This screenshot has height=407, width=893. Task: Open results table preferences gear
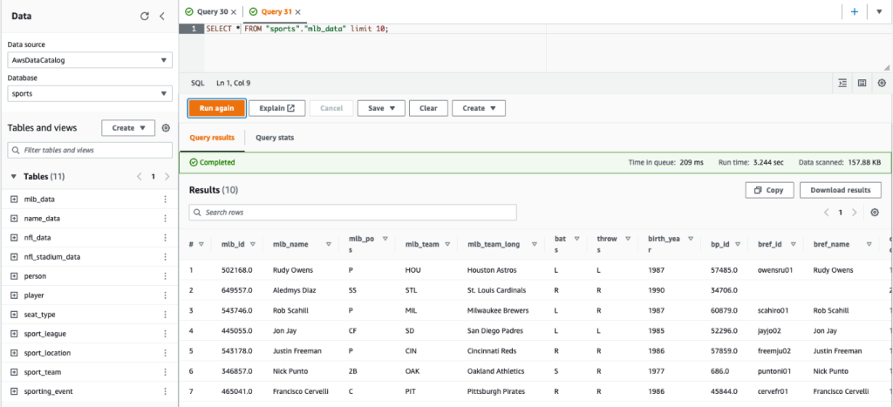pyautogui.click(x=876, y=213)
